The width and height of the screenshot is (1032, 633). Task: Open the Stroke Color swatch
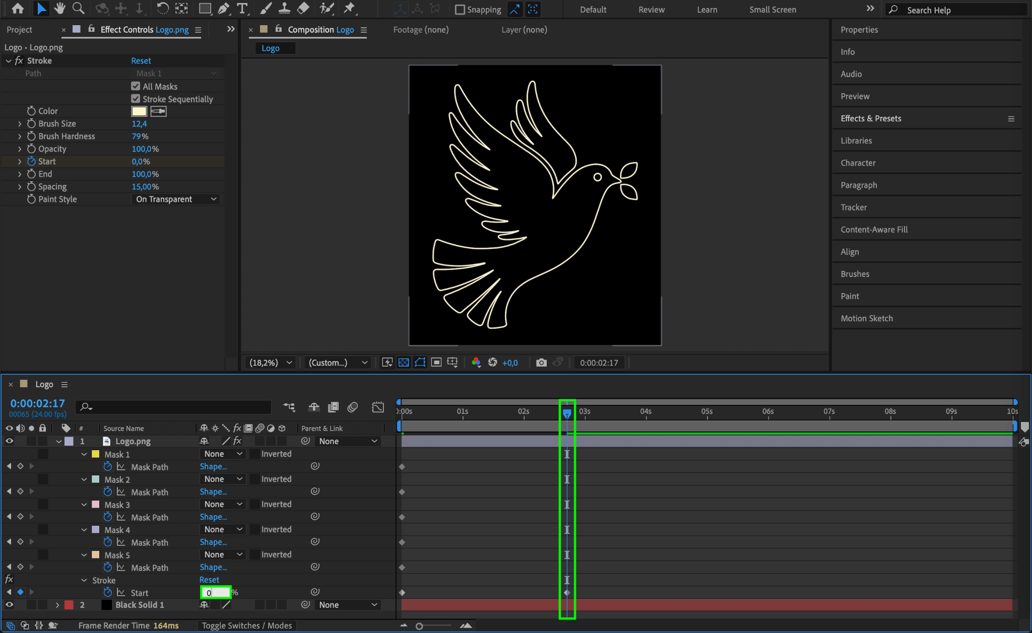pos(139,111)
